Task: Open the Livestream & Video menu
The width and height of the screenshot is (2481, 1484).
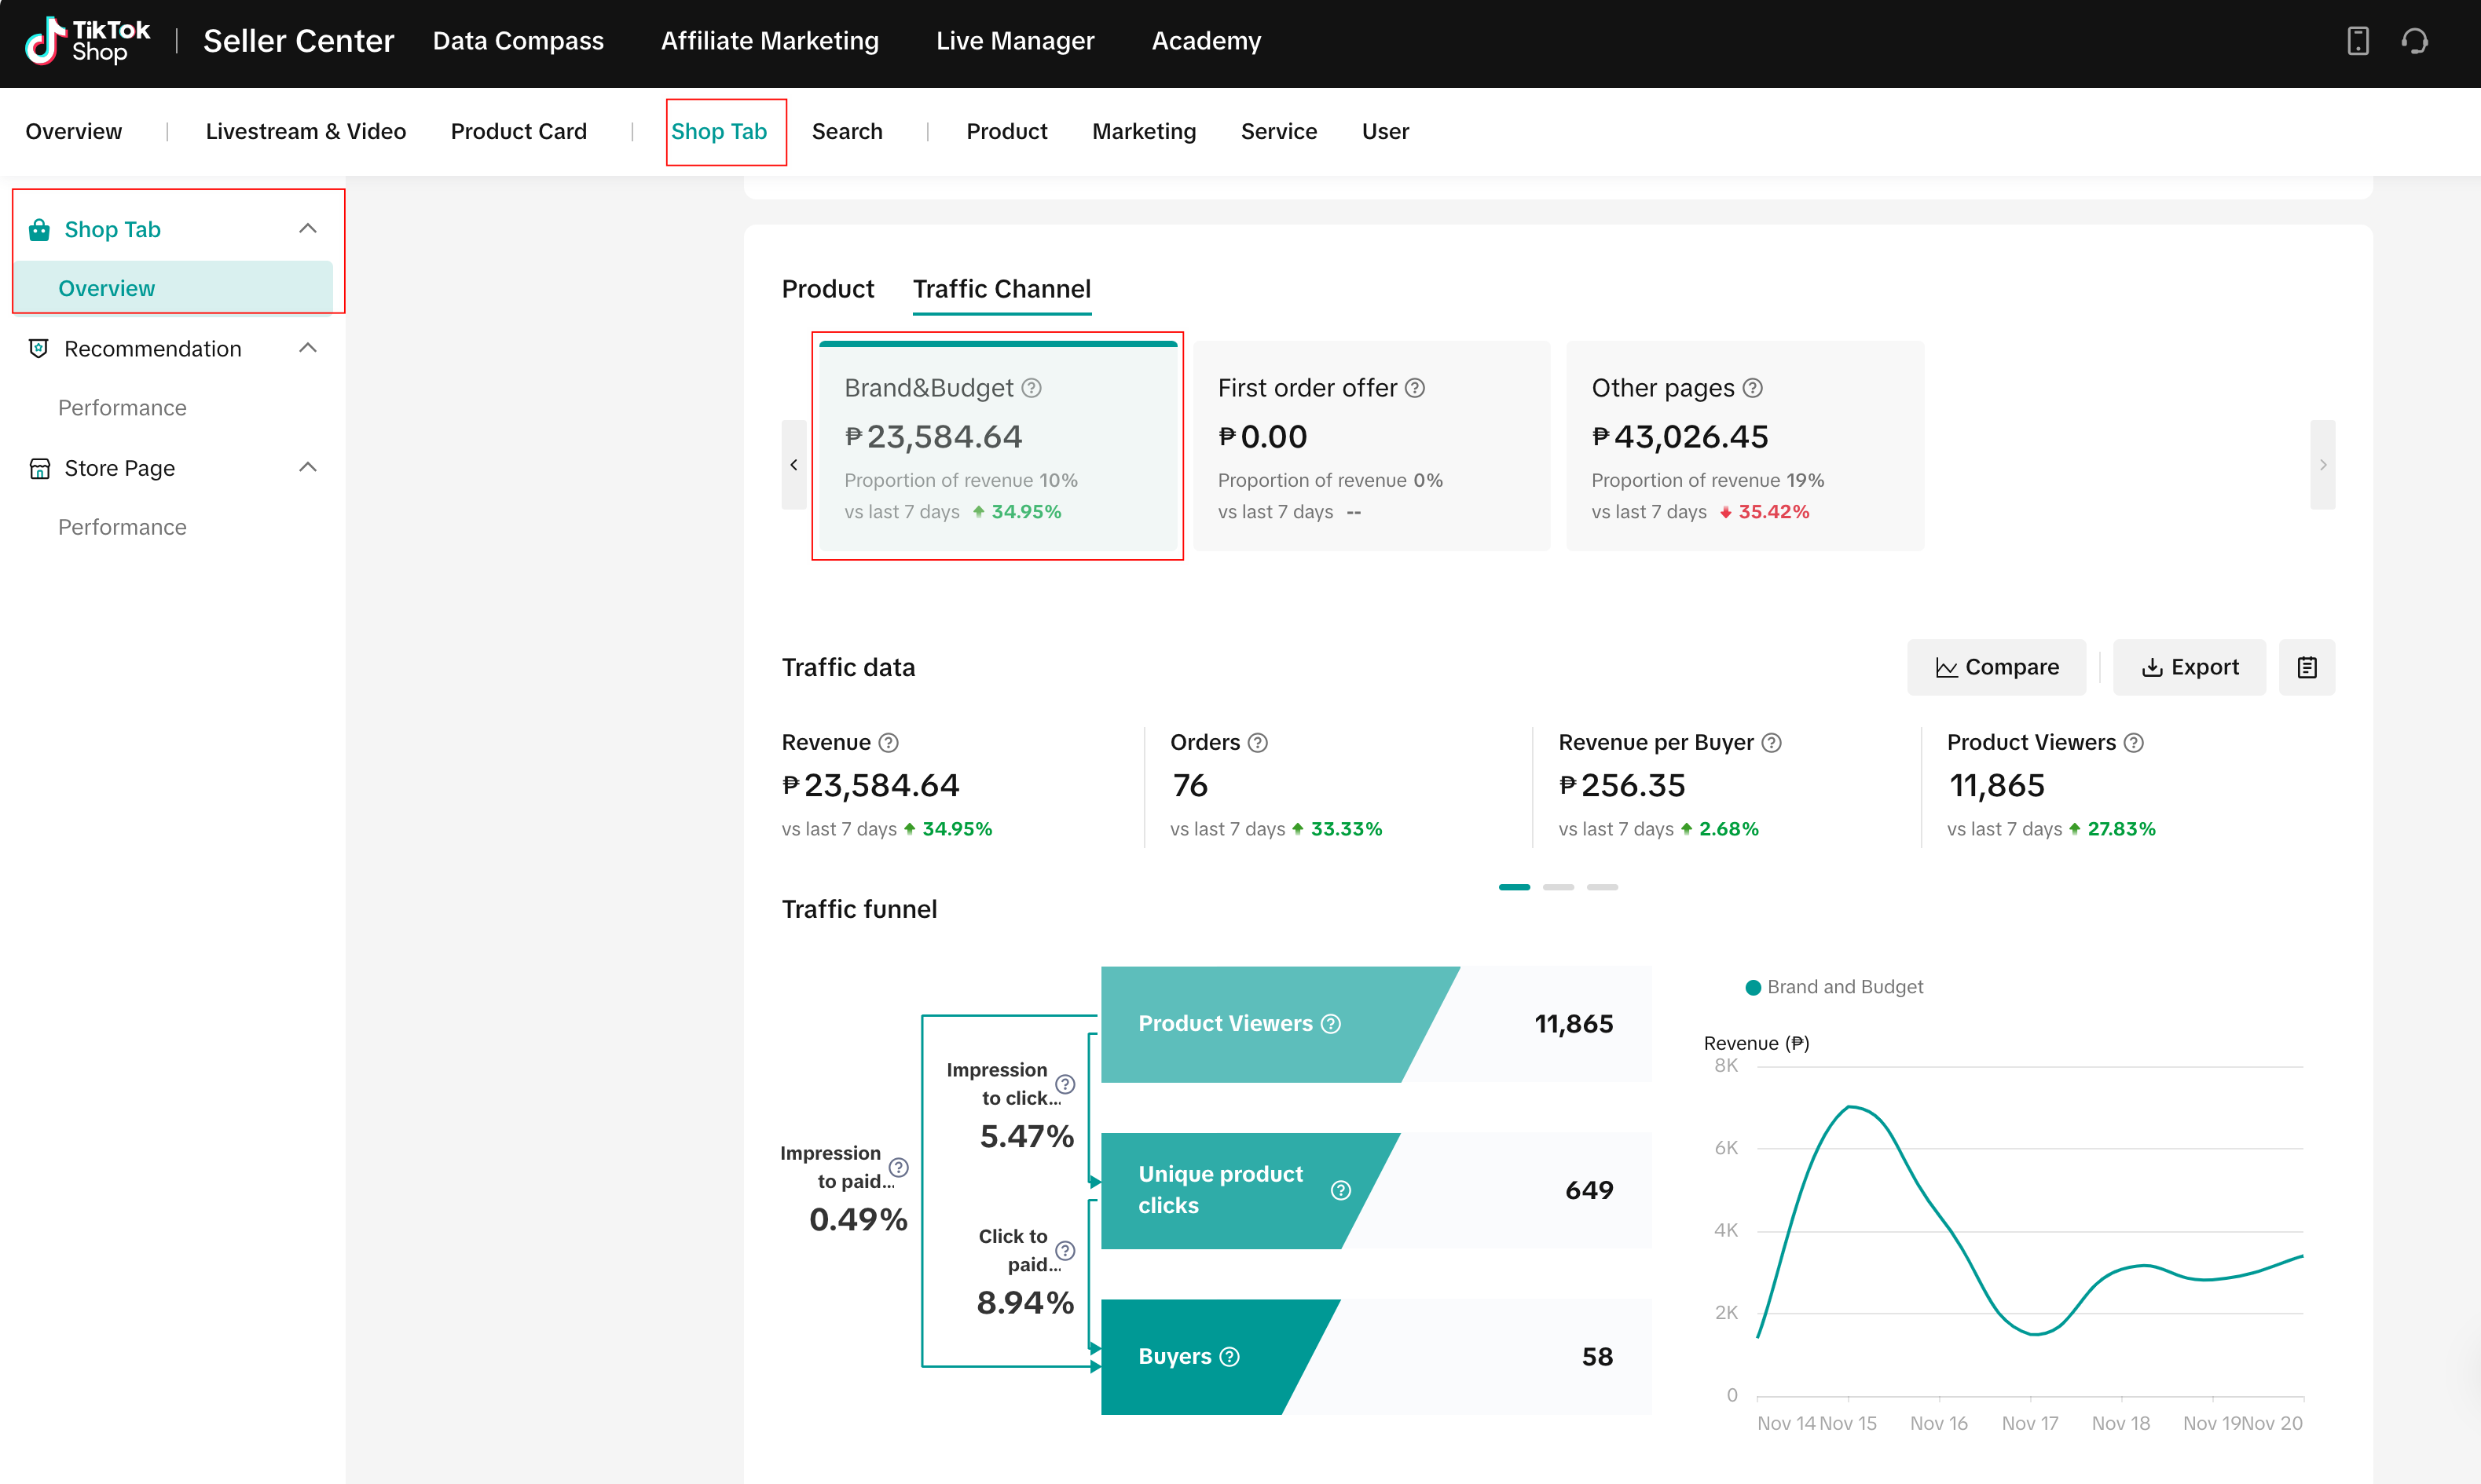Action: (305, 131)
